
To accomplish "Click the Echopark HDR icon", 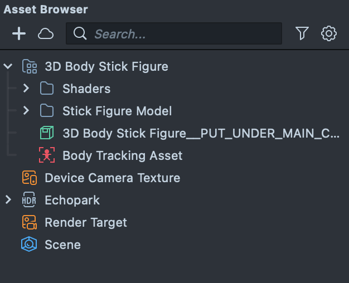I will (29, 200).
